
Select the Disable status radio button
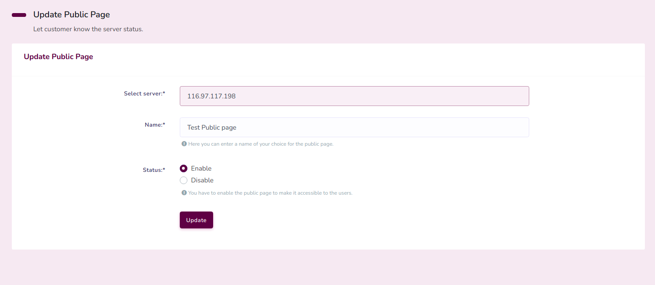point(184,180)
